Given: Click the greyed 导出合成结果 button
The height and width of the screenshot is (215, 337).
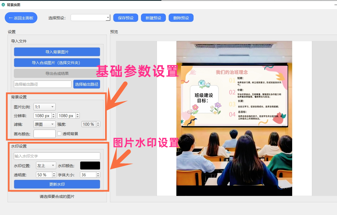Looking at the screenshot, I should pyautogui.click(x=57, y=73).
